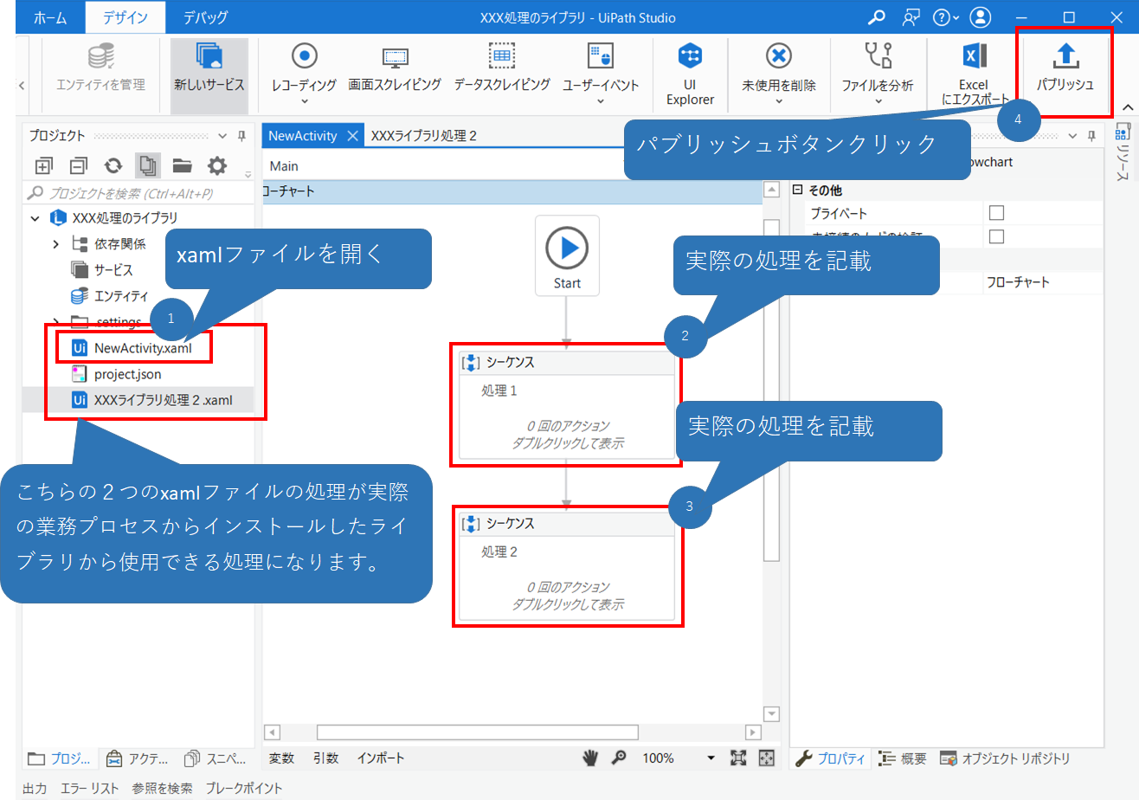The width and height of the screenshot is (1139, 800).
Task: Expand all in project panel
Action: [44, 165]
